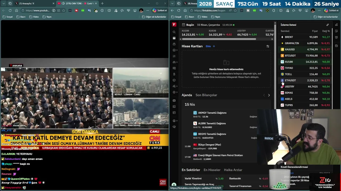Open the cube icon in Fintables sidebar
The width and height of the screenshot is (341, 191).
(174, 80)
